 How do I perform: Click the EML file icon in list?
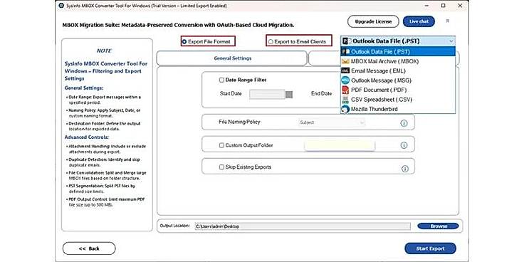(345, 71)
